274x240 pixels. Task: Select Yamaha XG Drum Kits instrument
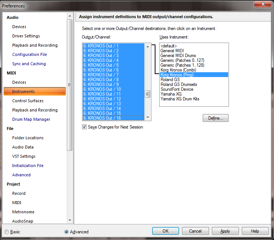pyautogui.click(x=194, y=99)
